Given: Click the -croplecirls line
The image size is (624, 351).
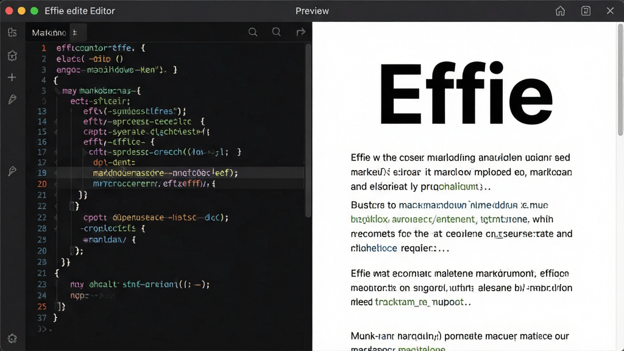Looking at the screenshot, I should (x=113, y=229).
